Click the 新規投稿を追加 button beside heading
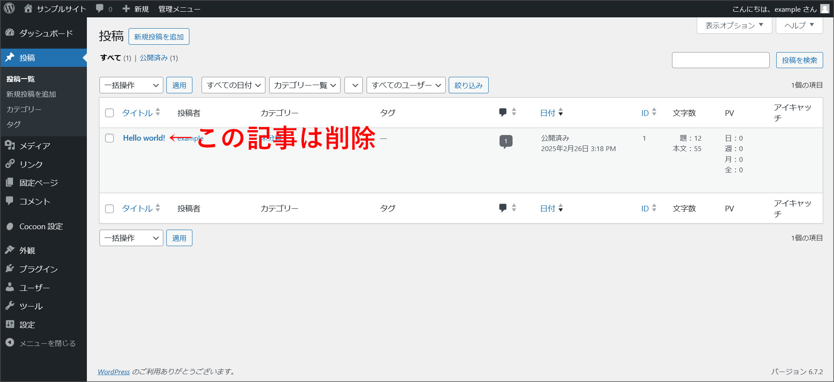 (159, 36)
